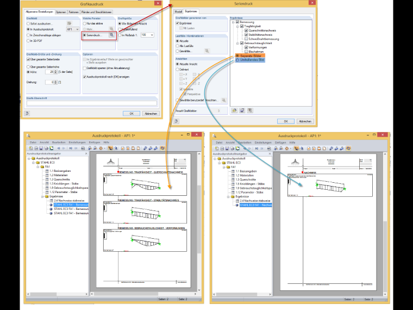Collapse the Gebrauchstauglichkeit node in Seriendruck tree

click(x=237, y=43)
